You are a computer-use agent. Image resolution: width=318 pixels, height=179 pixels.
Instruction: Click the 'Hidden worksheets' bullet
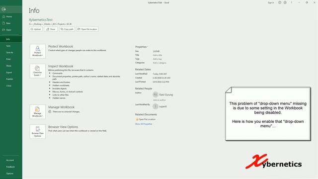[x=61, y=86]
